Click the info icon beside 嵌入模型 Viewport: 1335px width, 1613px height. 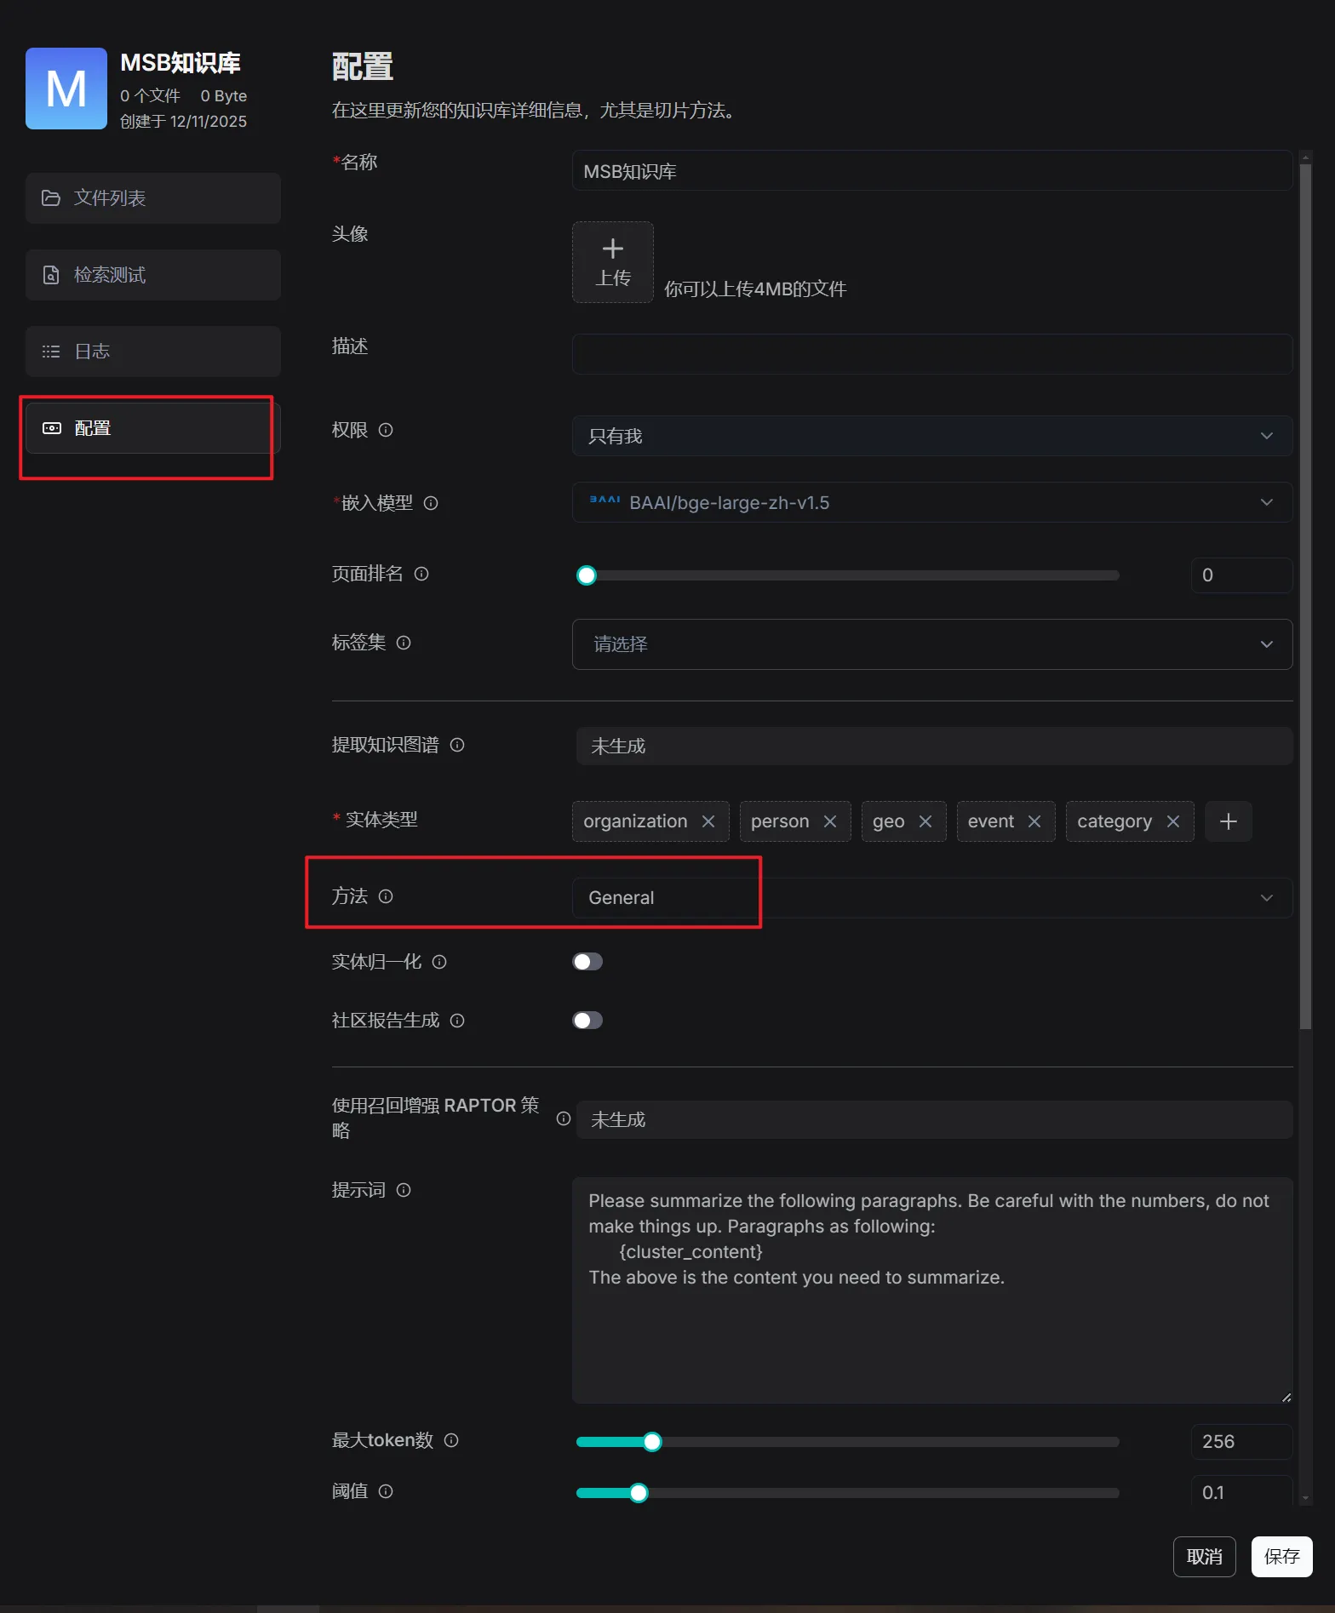click(431, 503)
